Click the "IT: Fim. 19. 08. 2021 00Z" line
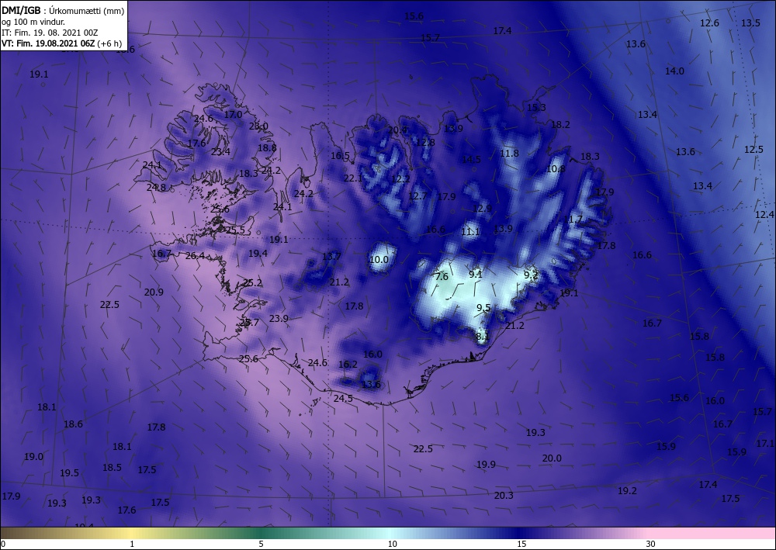This screenshot has height=550, width=776. point(50,33)
